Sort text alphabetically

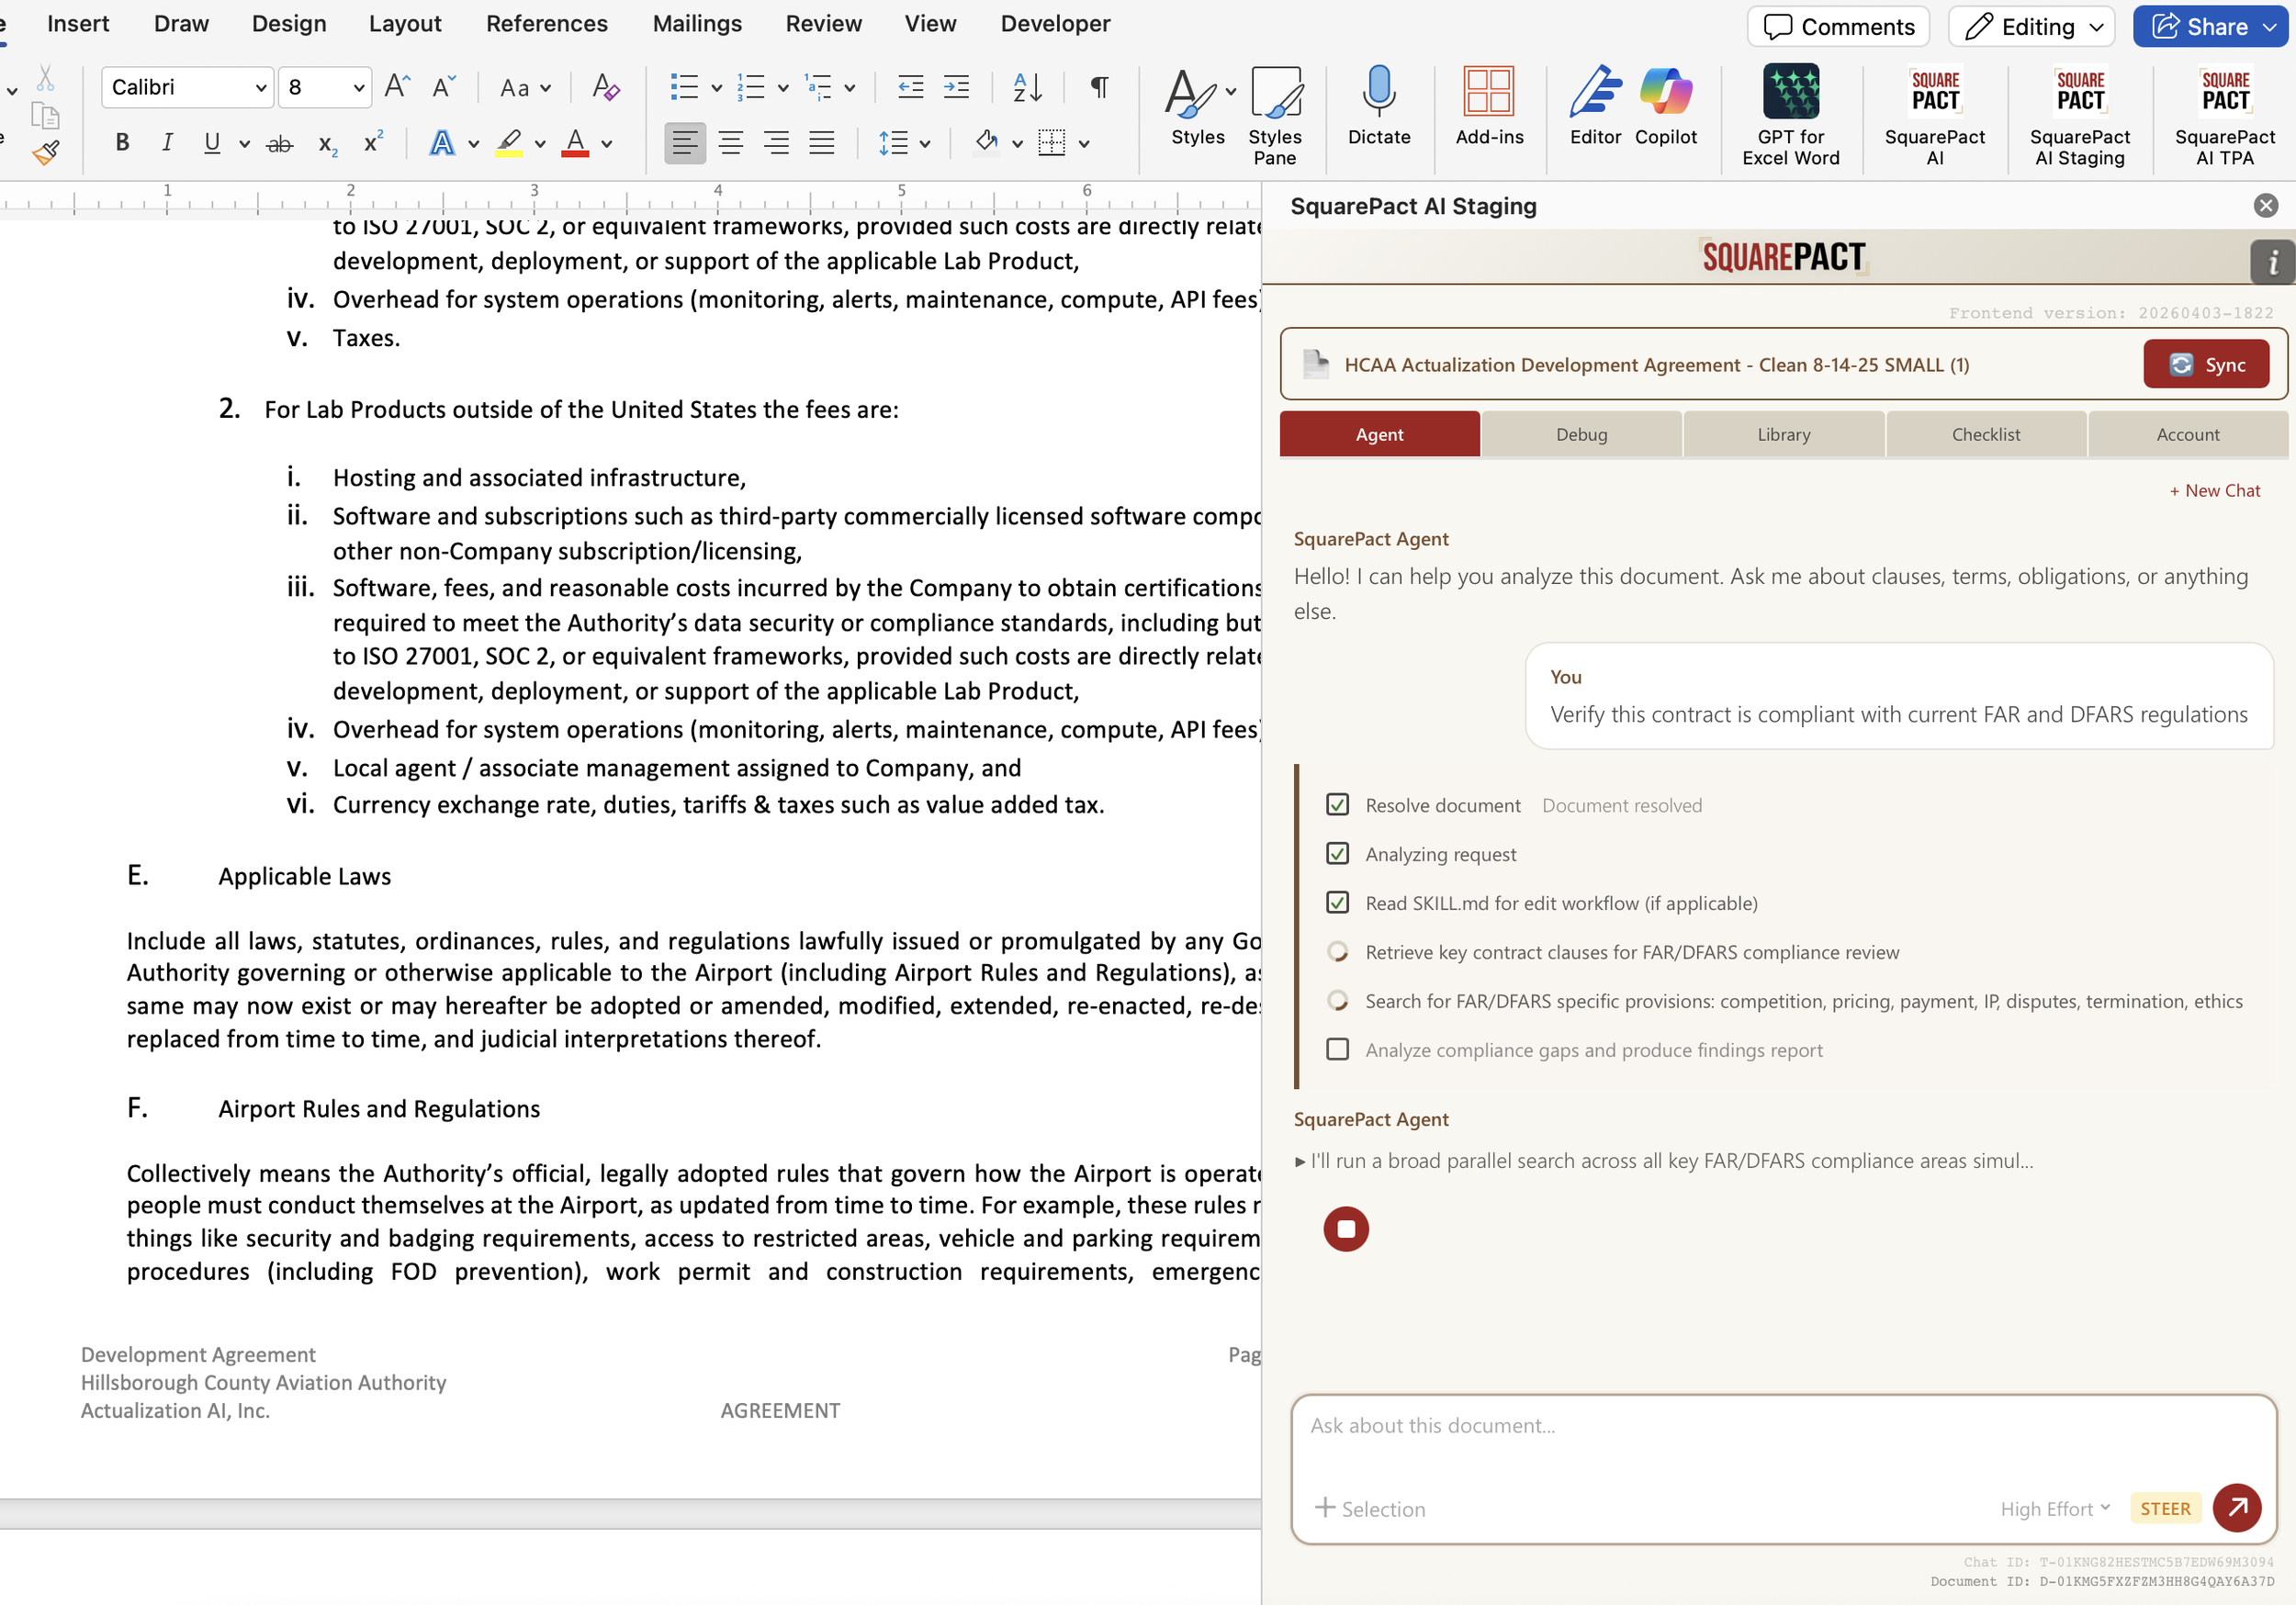tap(1028, 87)
